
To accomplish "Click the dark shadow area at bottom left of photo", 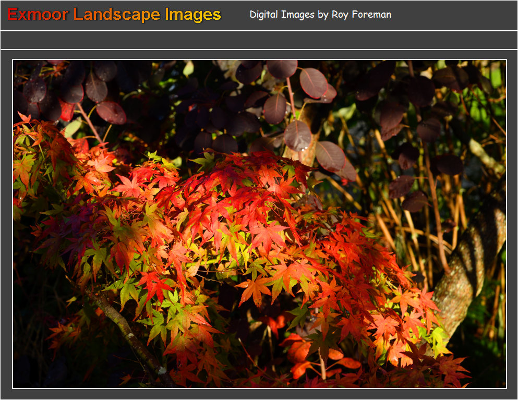I will tap(42, 365).
